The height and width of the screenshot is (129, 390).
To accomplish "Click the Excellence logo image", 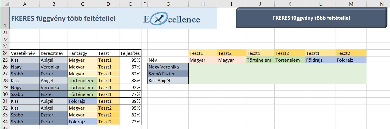I will 172,19.
